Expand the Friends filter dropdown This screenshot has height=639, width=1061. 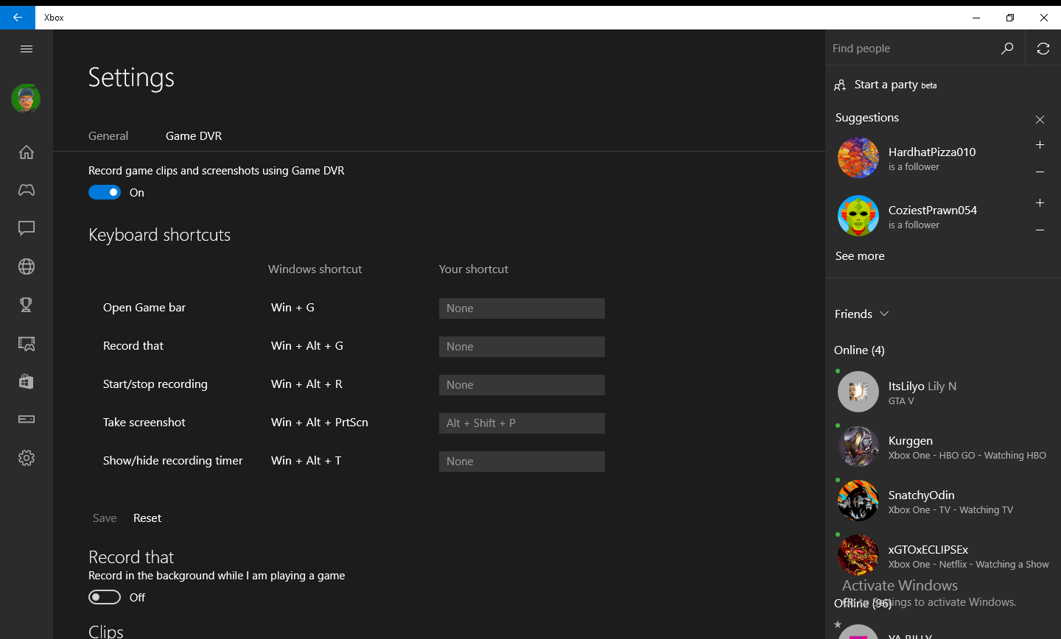[862, 314]
